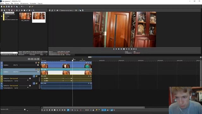
Task: Select the 'Теги' tree item
Action: point(6,18)
